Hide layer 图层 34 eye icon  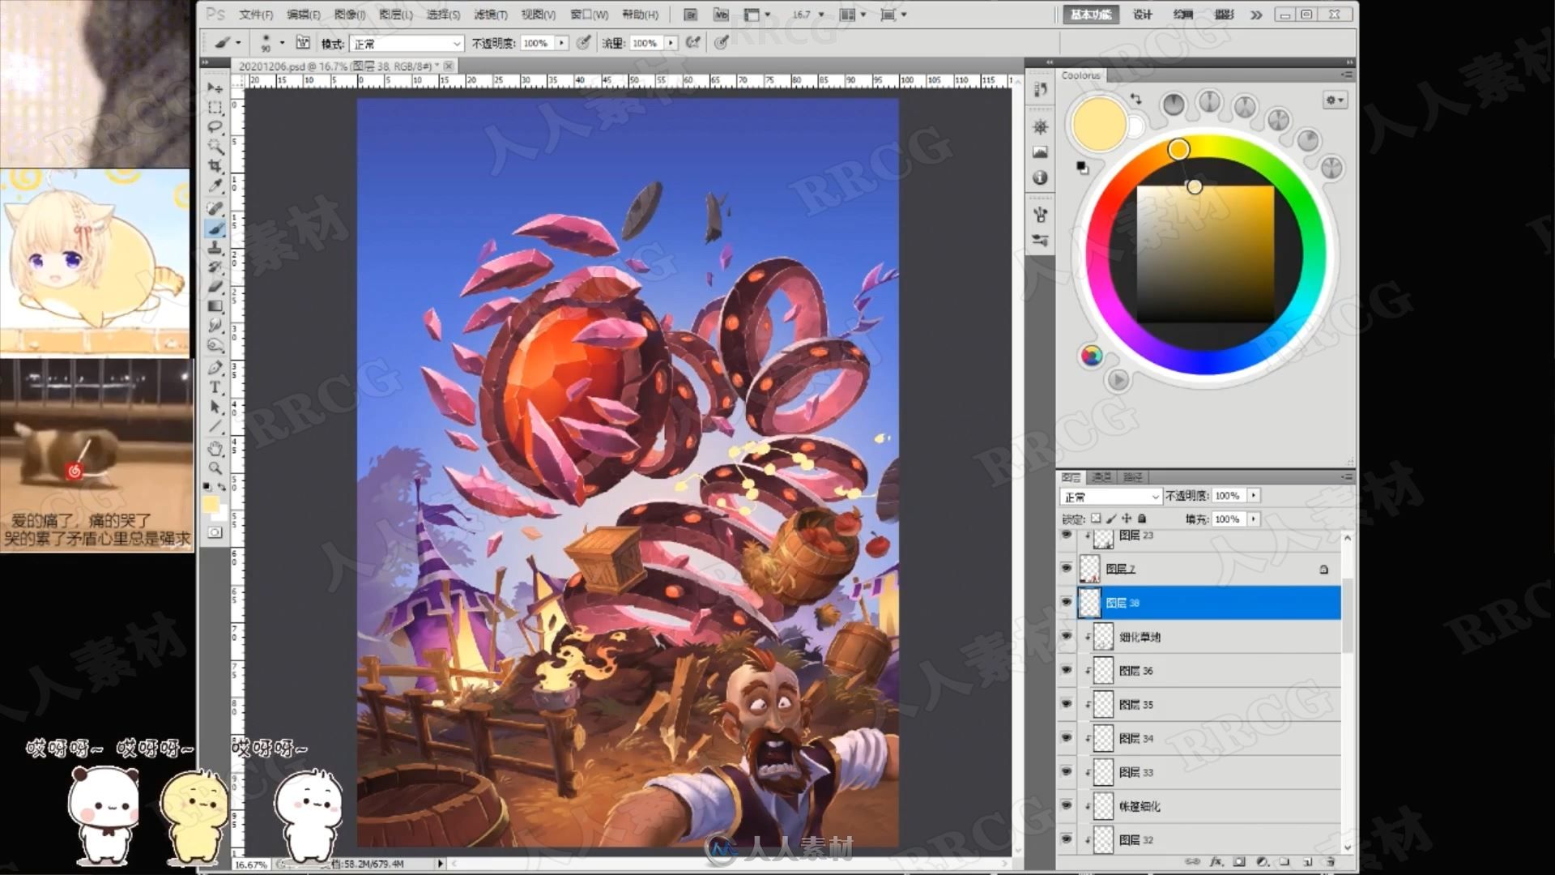pos(1066,738)
